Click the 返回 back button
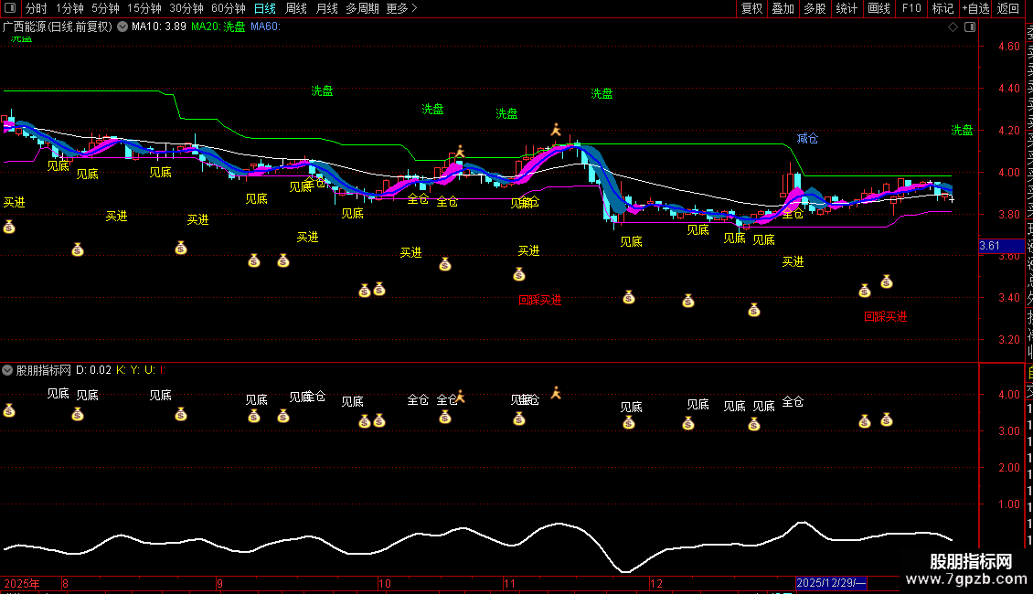1033x594 pixels. pyautogui.click(x=1008, y=8)
